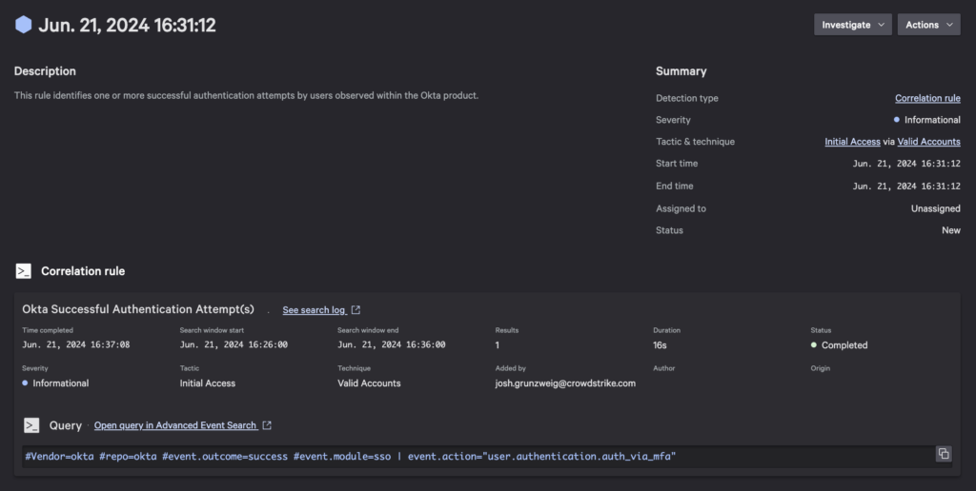Open query in Advanced Event Search
Viewport: 976px width, 491px height.
(x=175, y=425)
